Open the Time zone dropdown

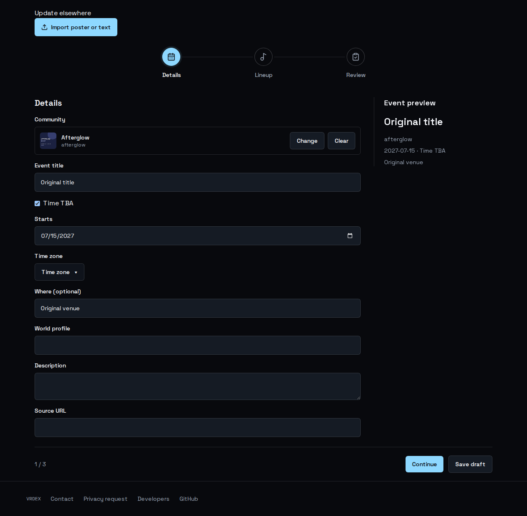(x=59, y=272)
